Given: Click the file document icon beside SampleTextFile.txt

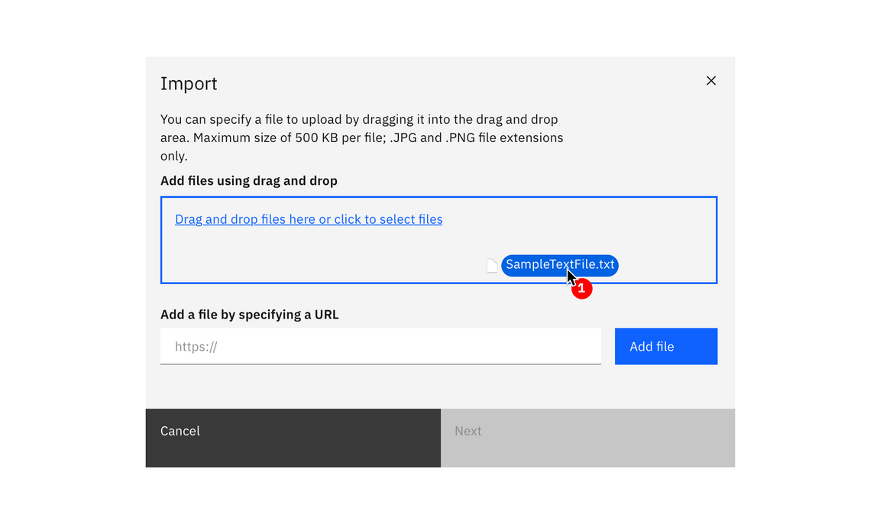Looking at the screenshot, I should (x=492, y=265).
